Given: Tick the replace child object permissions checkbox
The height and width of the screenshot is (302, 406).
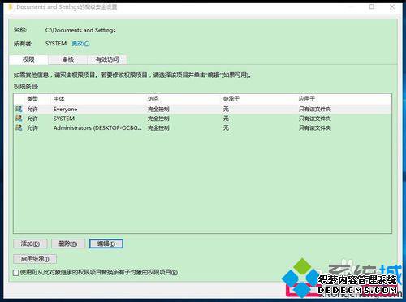Looking at the screenshot, I should coord(16,273).
